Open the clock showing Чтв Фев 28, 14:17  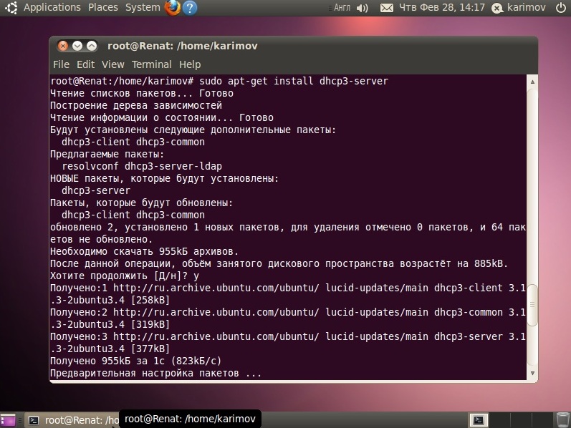442,8
